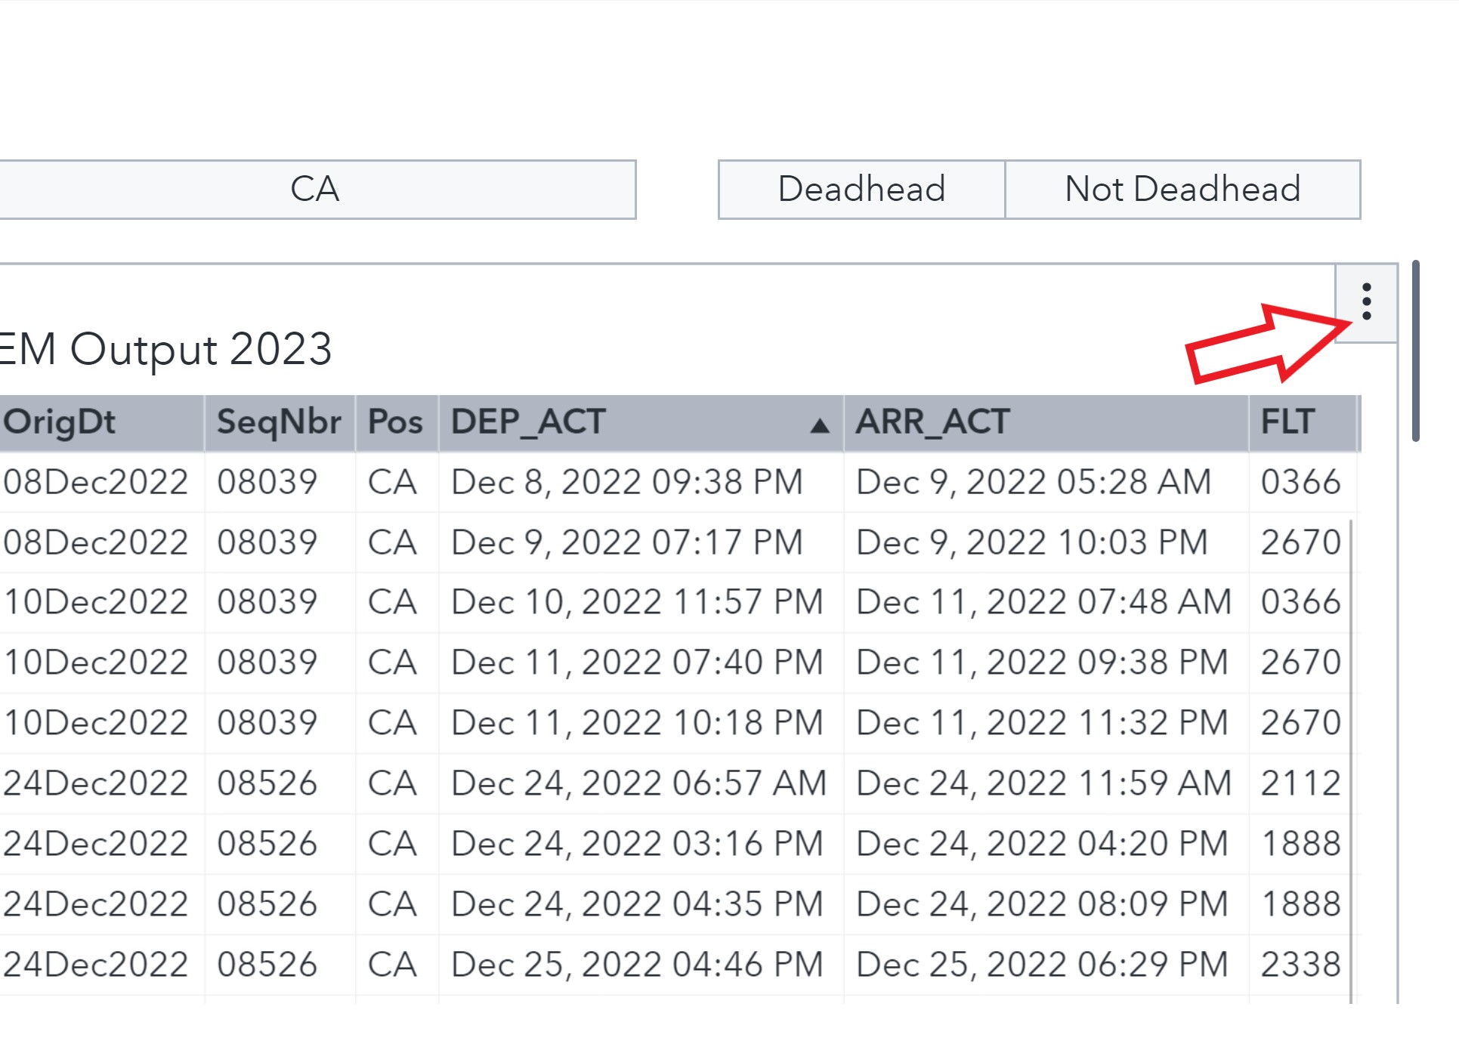
Task: Select the CA filter button
Action: [317, 189]
